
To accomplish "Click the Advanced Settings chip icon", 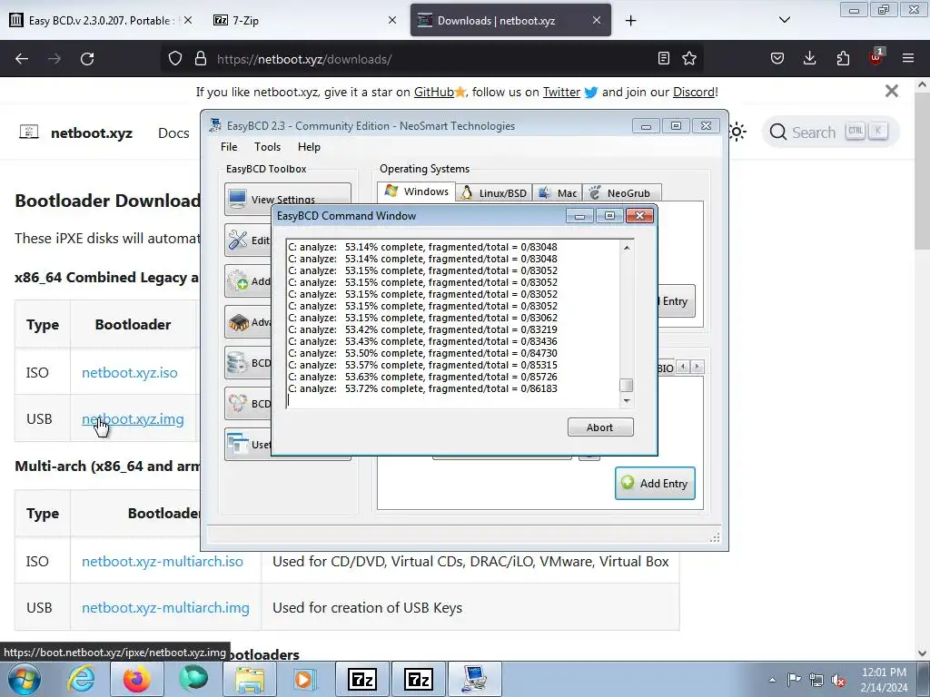I will click(238, 322).
